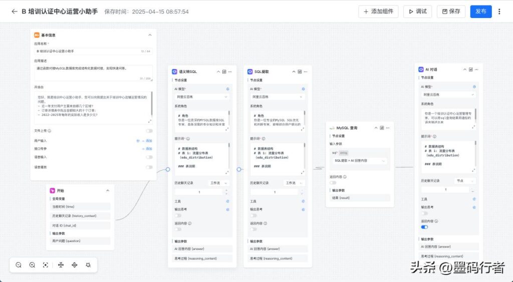Image resolution: width=513 pixels, height=282 pixels.
Task: Collapse the 基本信息 panel
Action: click(150, 35)
